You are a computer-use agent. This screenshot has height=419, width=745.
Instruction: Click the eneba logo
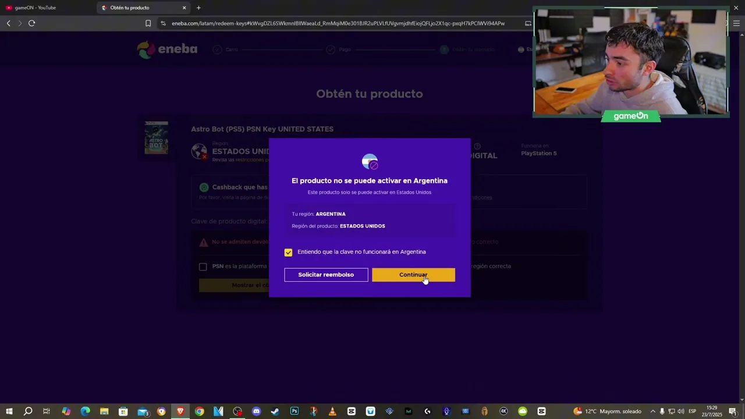(167, 49)
